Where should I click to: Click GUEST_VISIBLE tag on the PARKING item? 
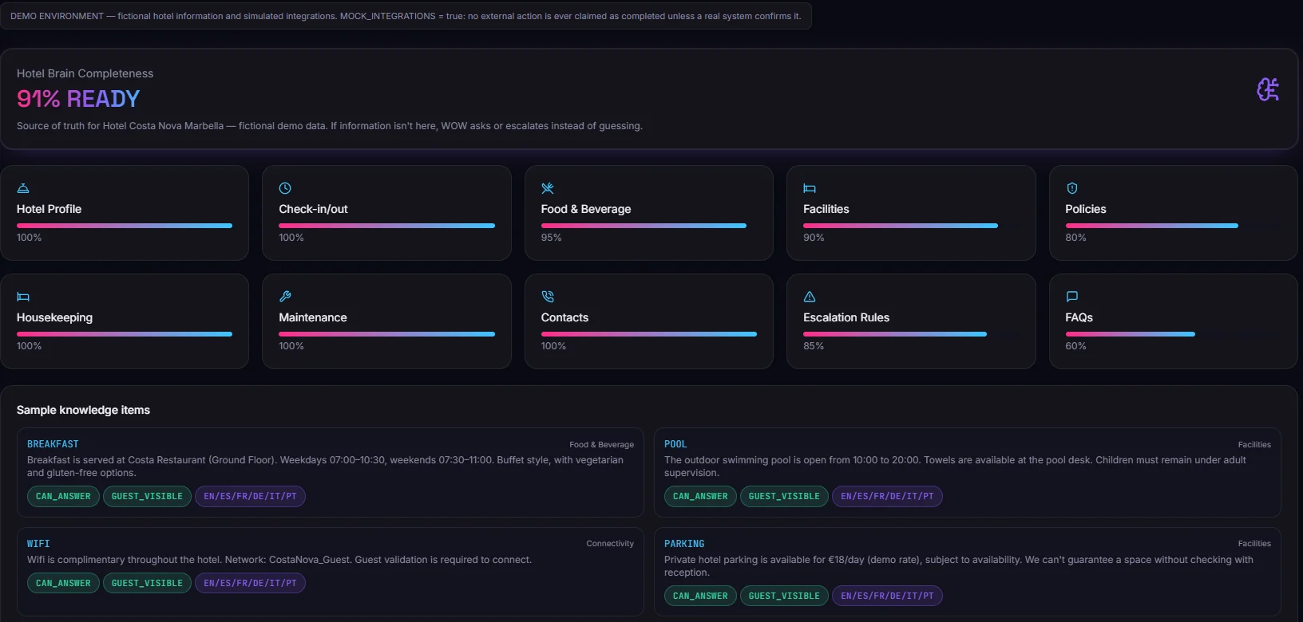(x=784, y=596)
